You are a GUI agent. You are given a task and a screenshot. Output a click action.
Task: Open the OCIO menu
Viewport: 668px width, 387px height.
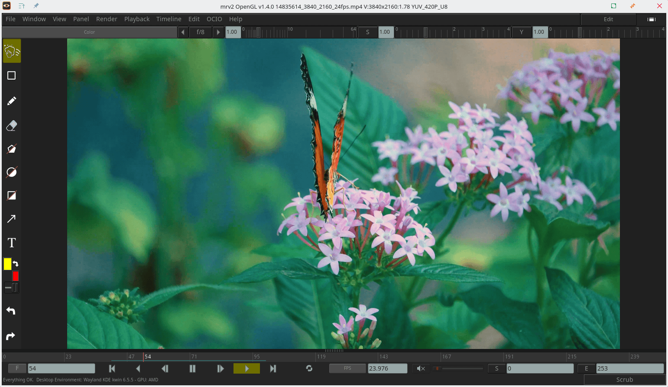point(214,19)
